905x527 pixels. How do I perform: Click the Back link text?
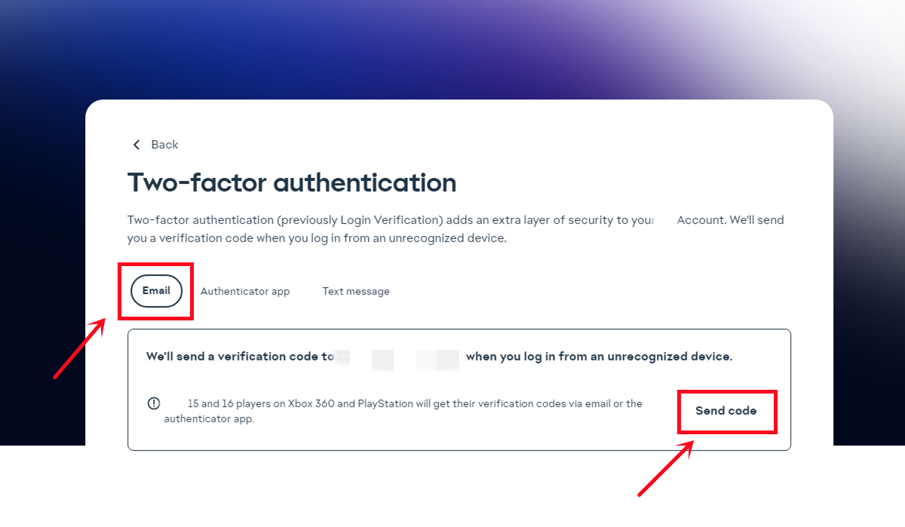pyautogui.click(x=164, y=145)
